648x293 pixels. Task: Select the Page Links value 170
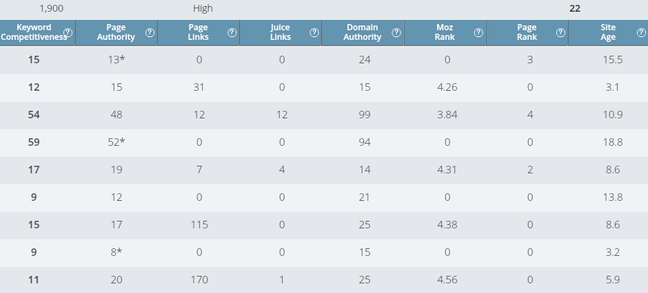point(199,280)
